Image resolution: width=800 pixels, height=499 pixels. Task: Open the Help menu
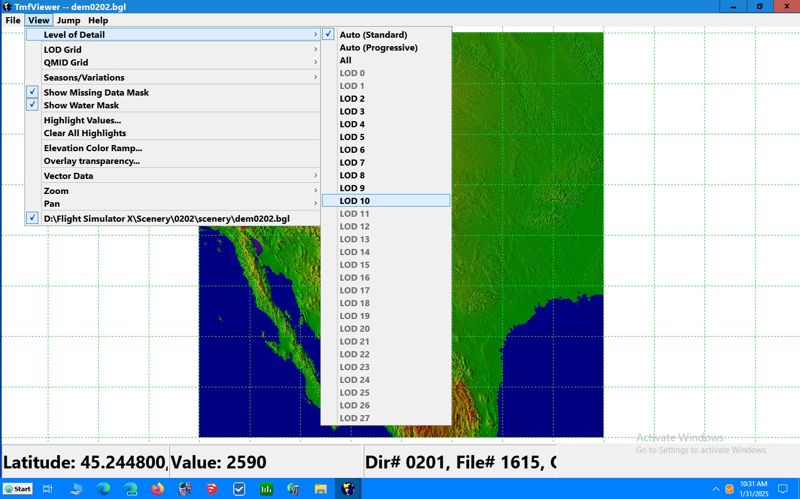[98, 20]
